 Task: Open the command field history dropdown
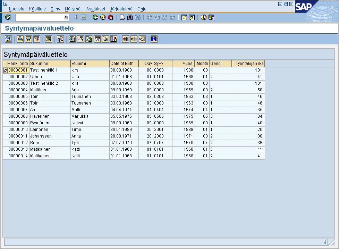[x=66, y=17]
